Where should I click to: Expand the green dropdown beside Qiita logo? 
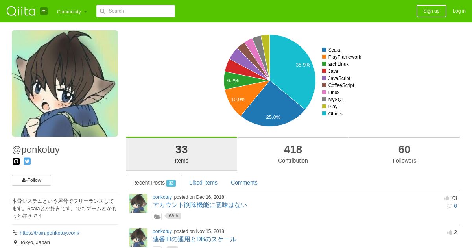(x=44, y=11)
